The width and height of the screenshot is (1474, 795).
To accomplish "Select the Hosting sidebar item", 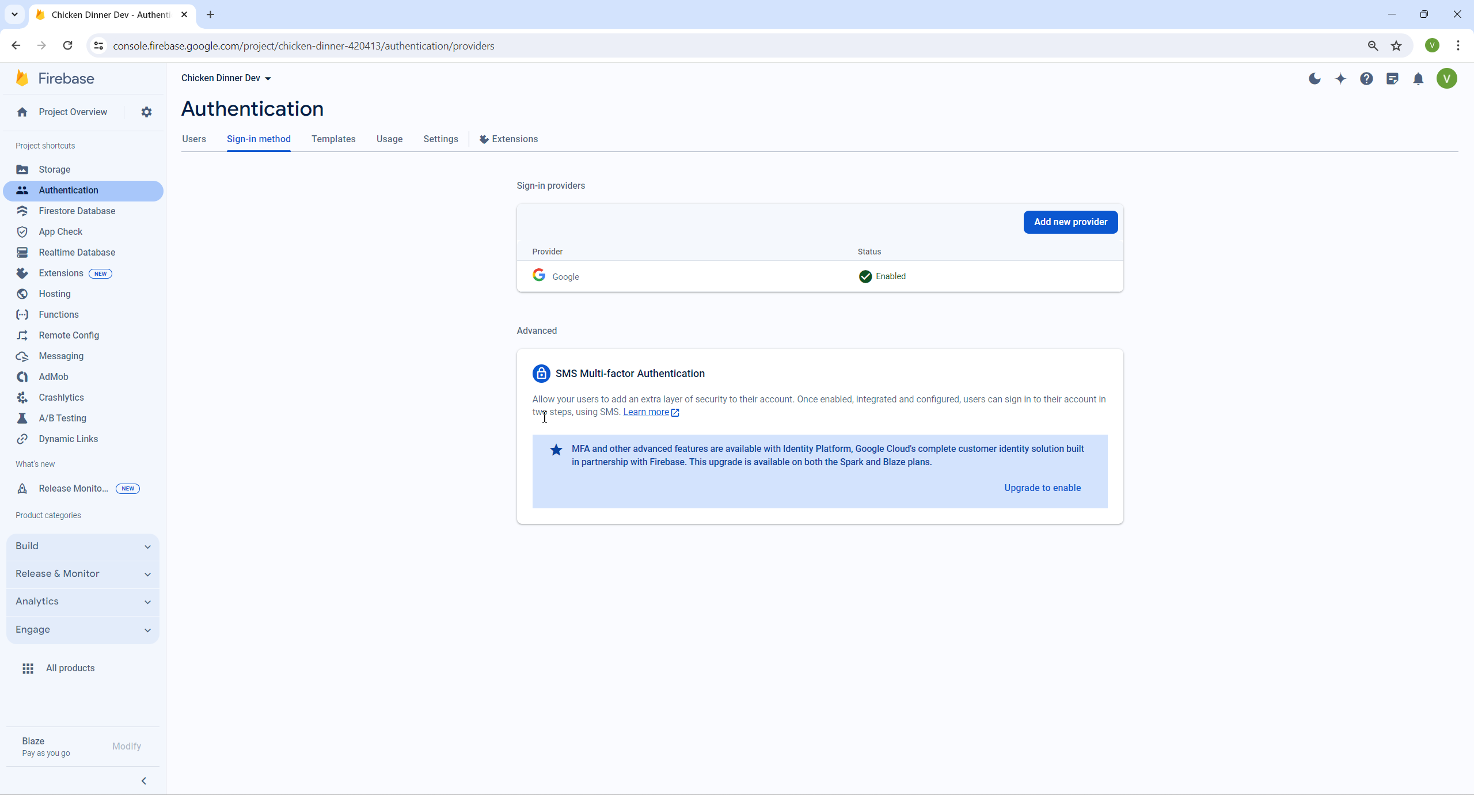I will (55, 294).
